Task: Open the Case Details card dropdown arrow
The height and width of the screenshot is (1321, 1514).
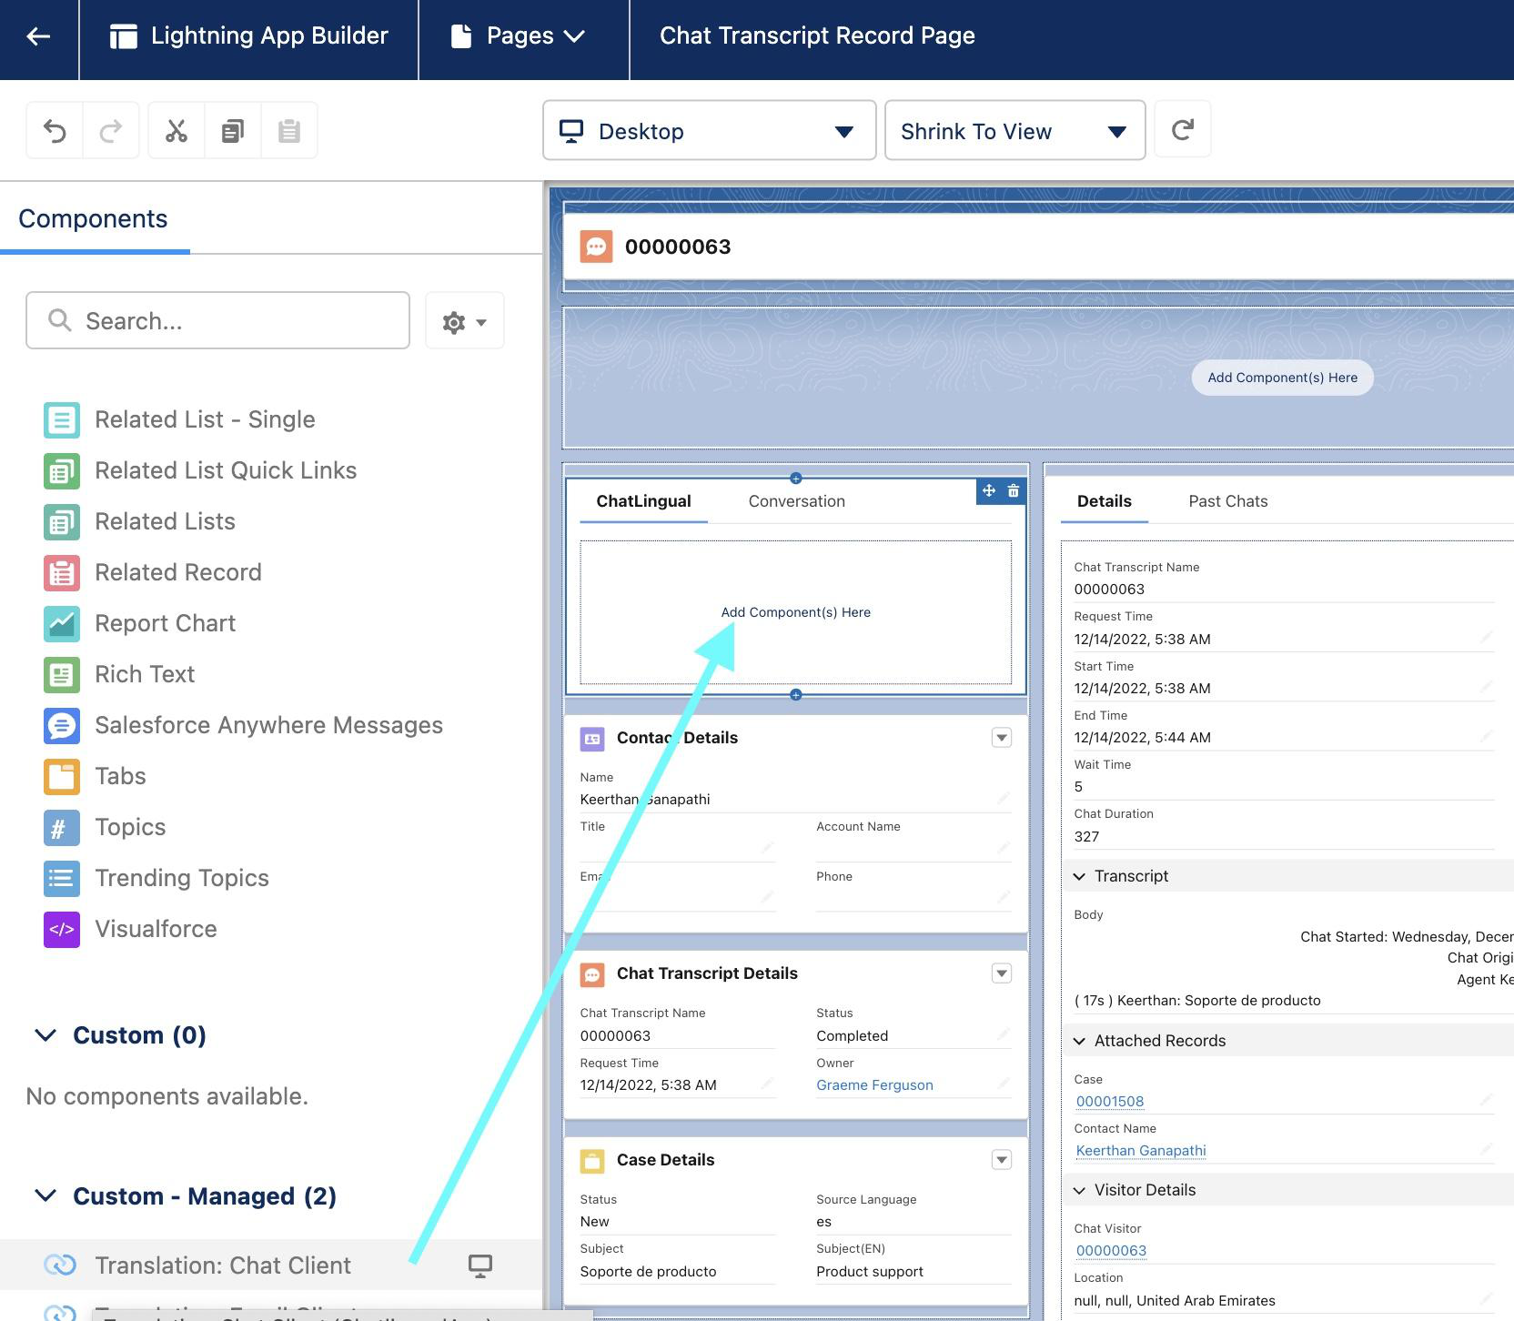Action: pyautogui.click(x=1002, y=1160)
